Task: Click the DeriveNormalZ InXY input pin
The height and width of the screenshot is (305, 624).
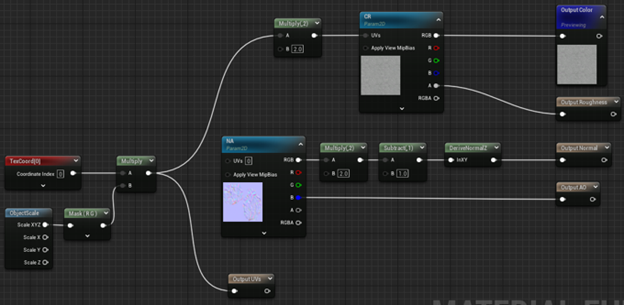Action: 451,160
